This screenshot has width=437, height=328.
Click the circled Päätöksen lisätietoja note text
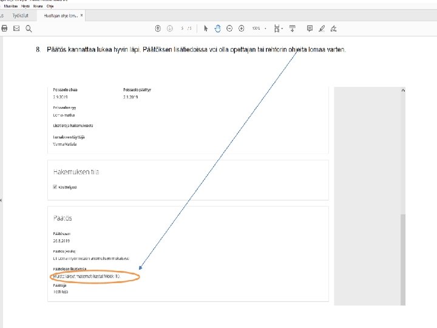click(86, 276)
